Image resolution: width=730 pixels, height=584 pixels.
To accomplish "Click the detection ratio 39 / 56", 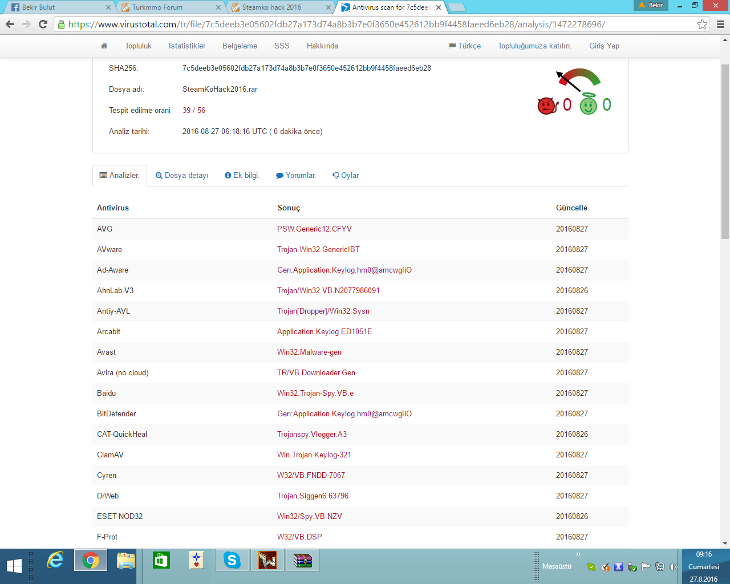I will 194,111.
